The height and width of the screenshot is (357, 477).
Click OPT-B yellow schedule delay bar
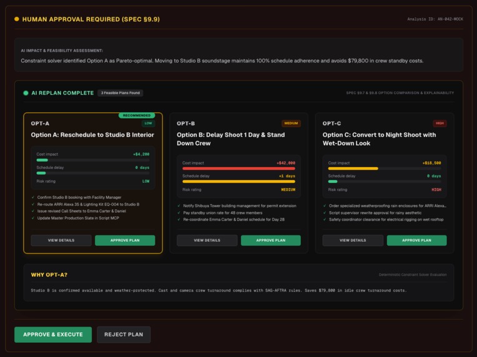[x=238, y=181]
